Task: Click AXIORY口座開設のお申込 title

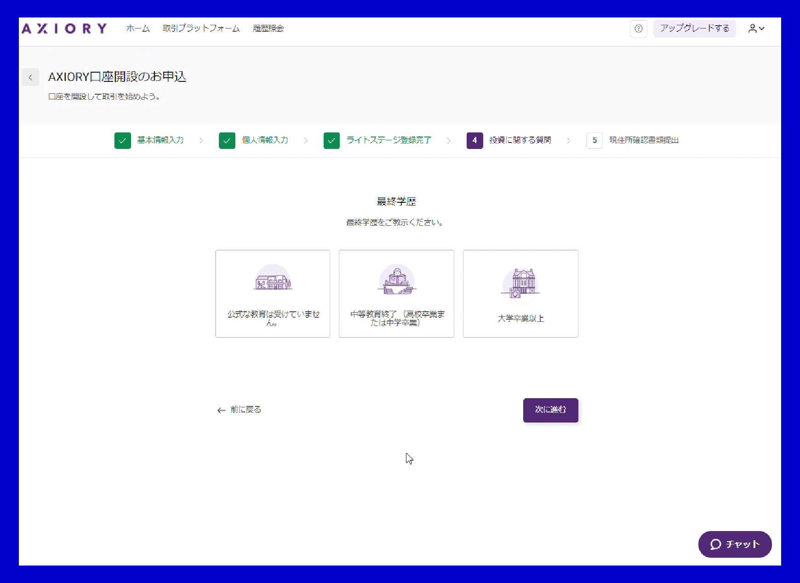Action: pyautogui.click(x=117, y=77)
